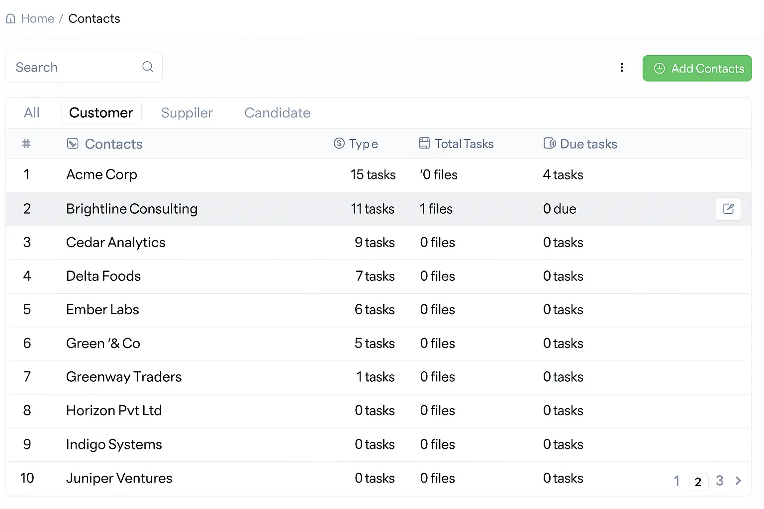This screenshot has width=764, height=509.
Task: Click the Home breadcrumb link
Action: click(37, 18)
